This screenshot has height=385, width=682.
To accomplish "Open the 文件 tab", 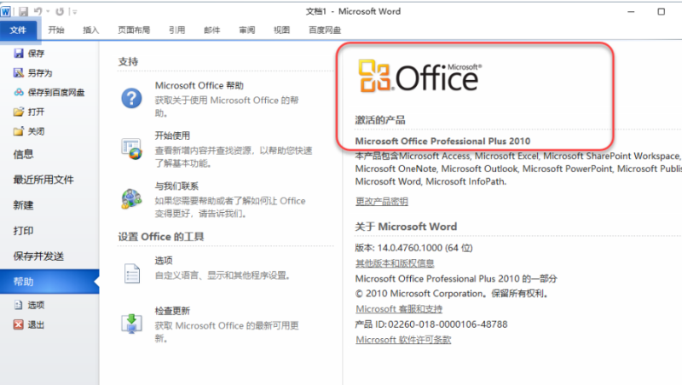I will pyautogui.click(x=18, y=30).
